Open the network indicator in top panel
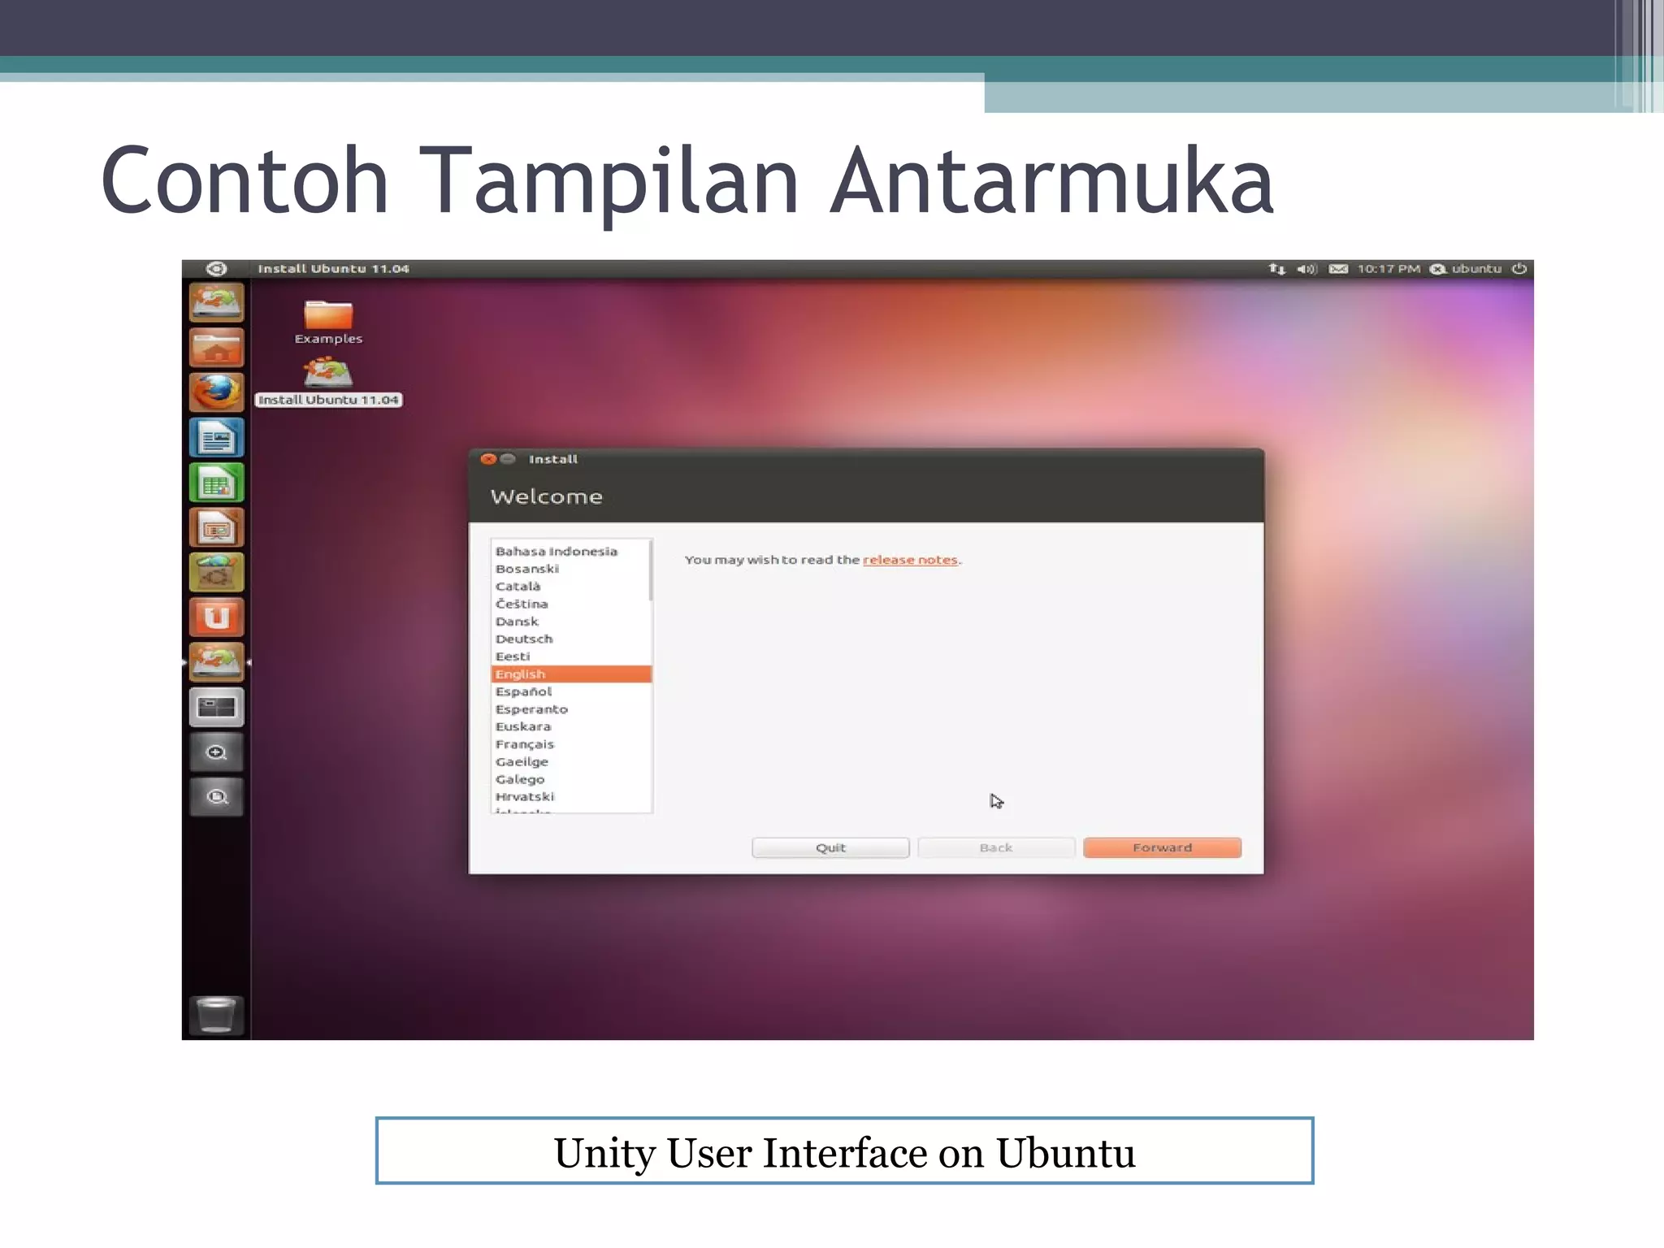 click(x=1277, y=269)
